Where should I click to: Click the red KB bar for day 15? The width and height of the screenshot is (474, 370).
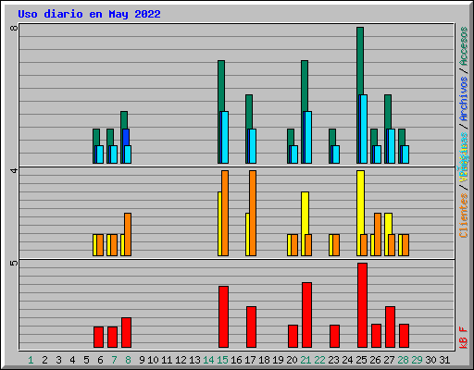(223, 317)
